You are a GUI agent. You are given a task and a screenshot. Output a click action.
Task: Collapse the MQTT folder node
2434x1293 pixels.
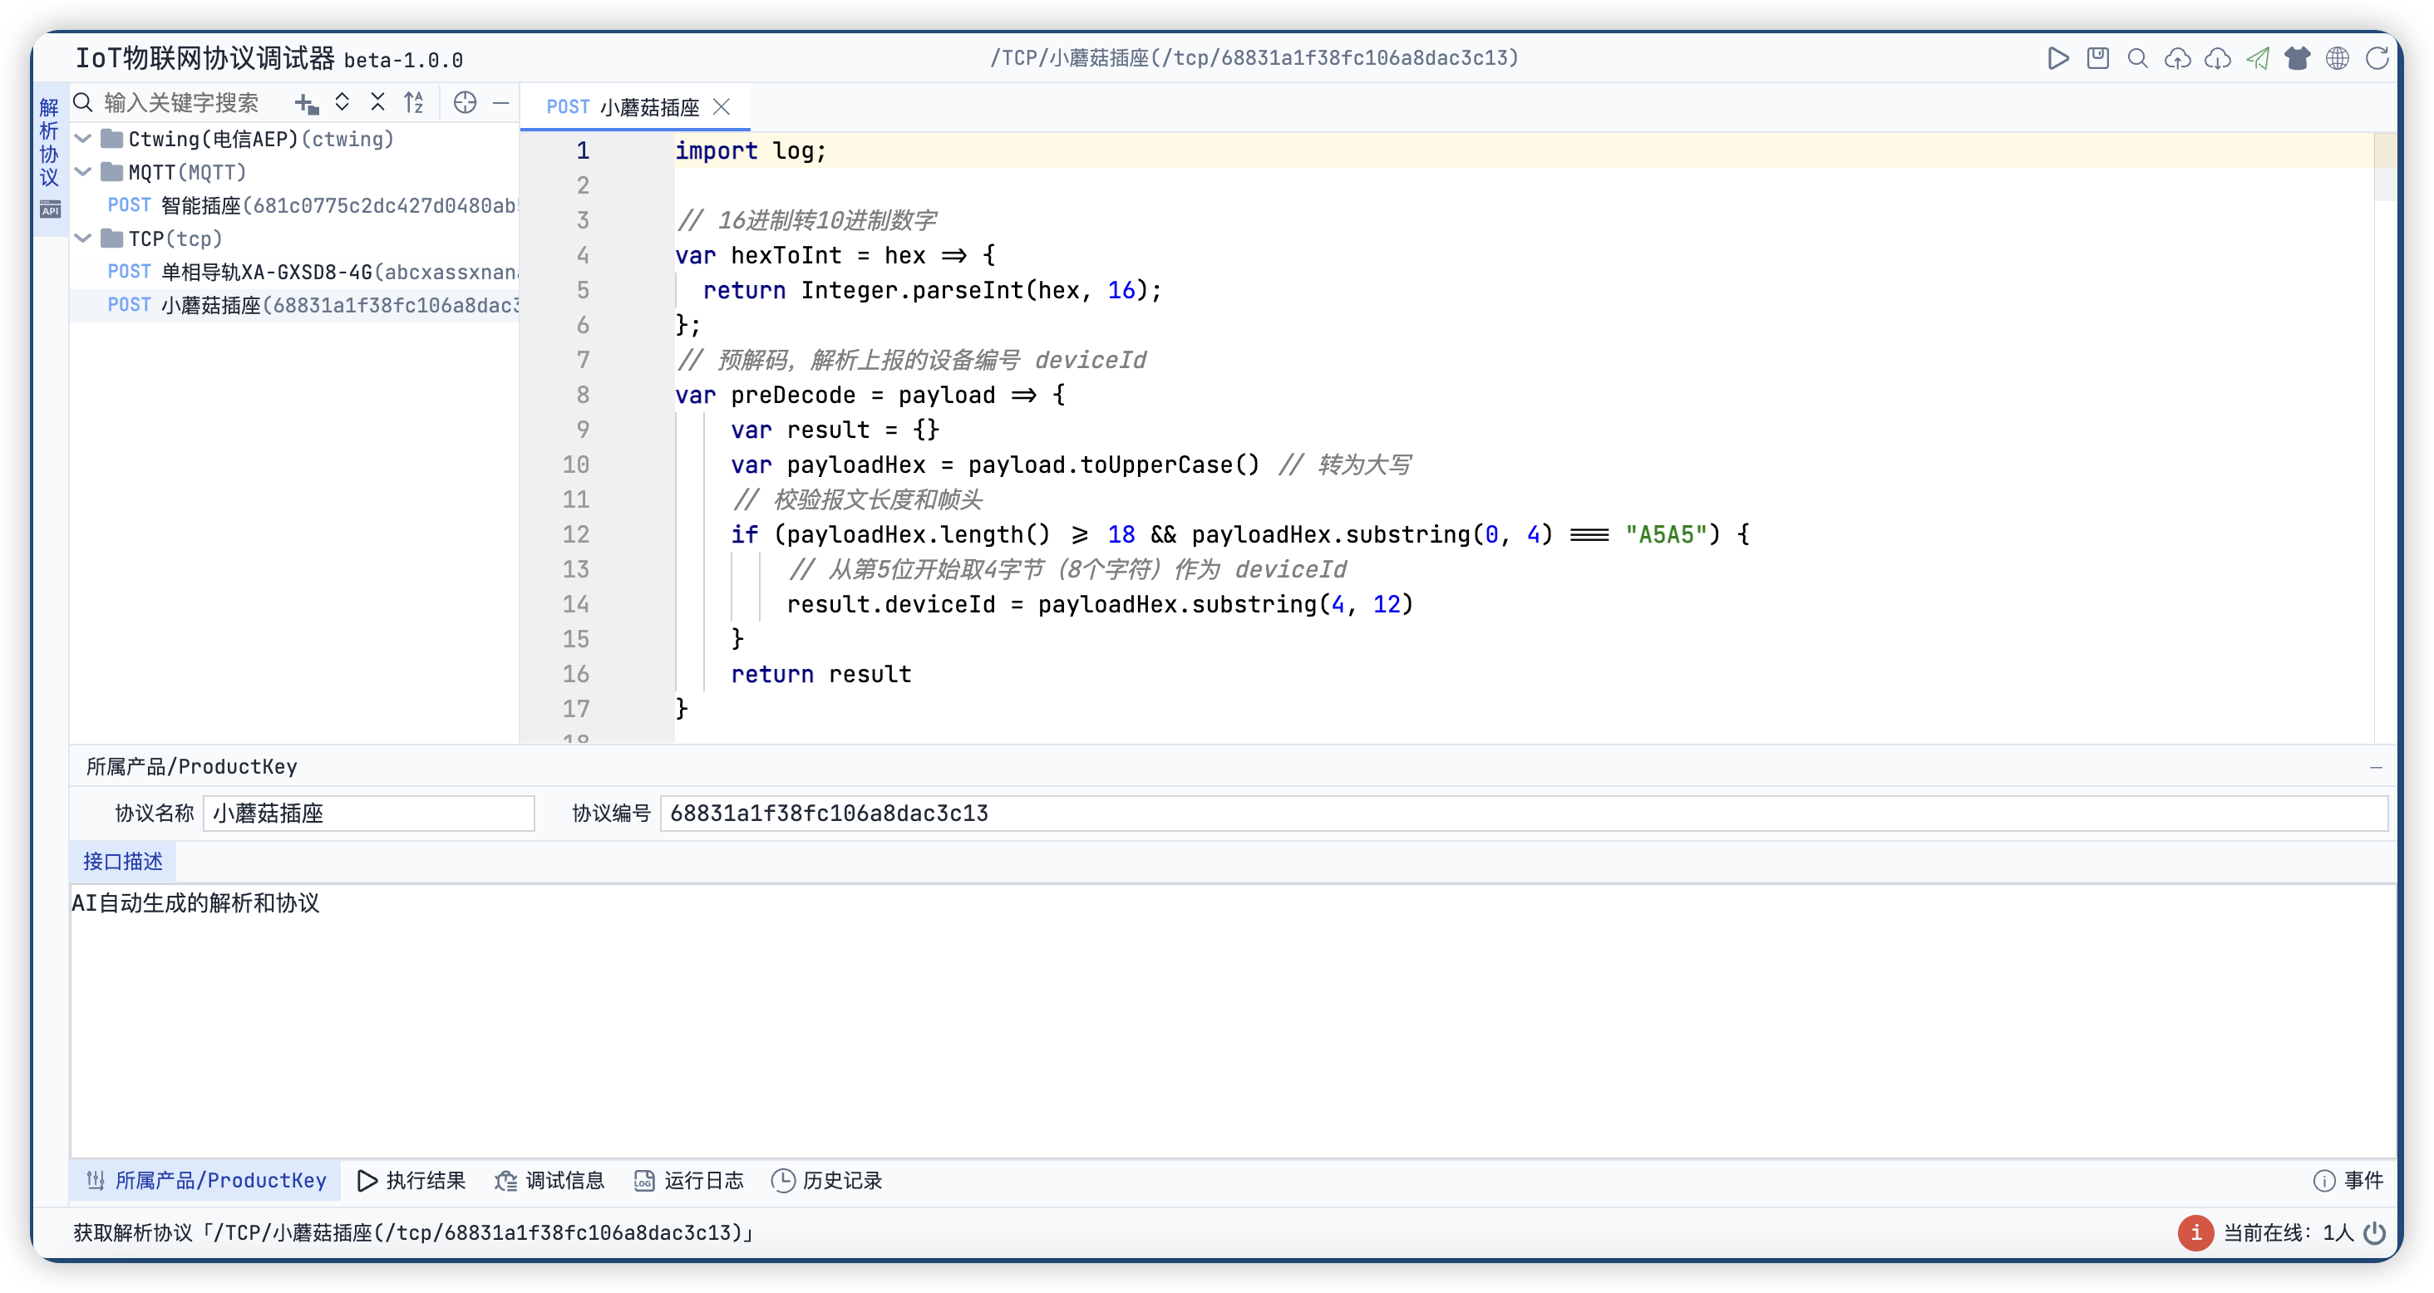pyautogui.click(x=83, y=172)
